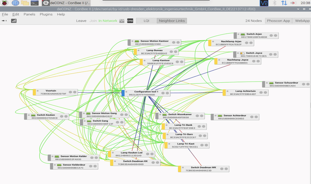
Task: Click battery icon on Sensor Motion Gang
Action: tap(88, 113)
